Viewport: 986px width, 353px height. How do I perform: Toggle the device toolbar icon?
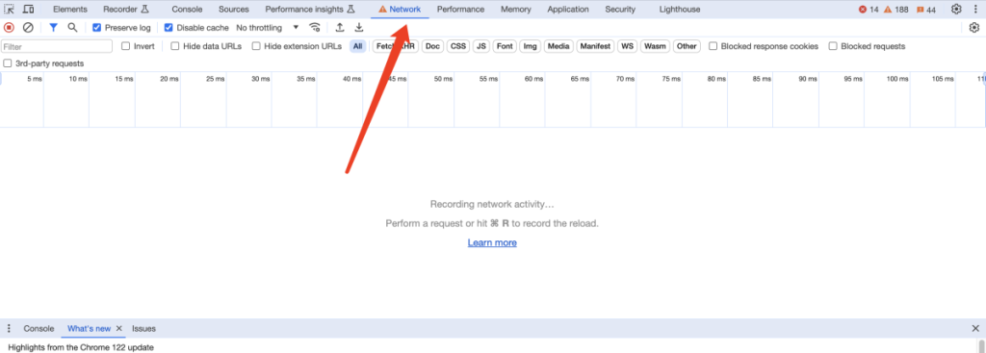pyautogui.click(x=28, y=10)
